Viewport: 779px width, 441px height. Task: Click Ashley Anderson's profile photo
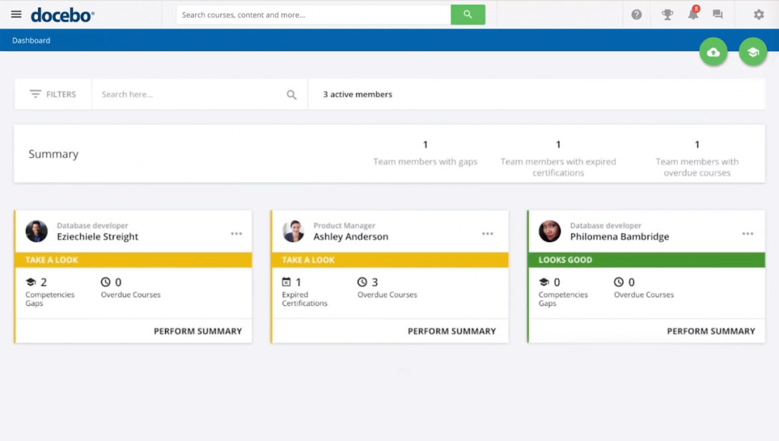click(x=293, y=231)
